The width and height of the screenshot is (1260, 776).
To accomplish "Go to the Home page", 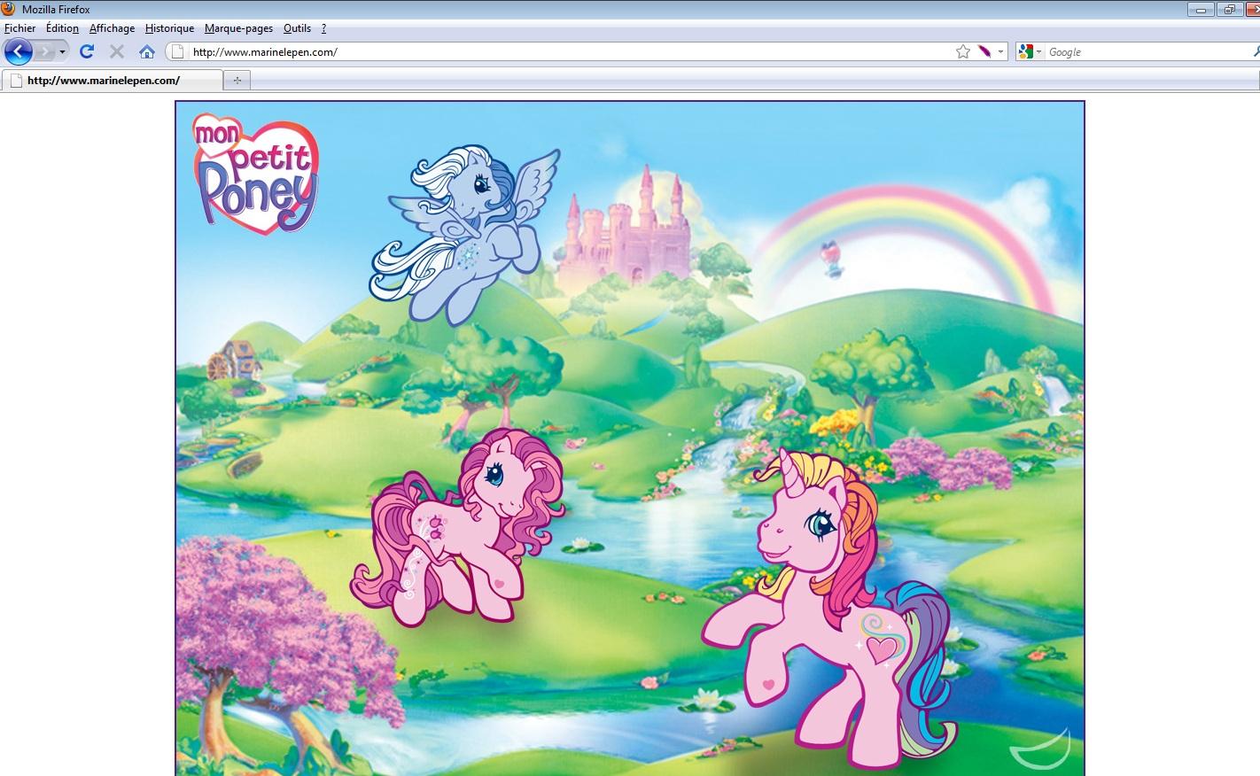I will tap(147, 51).
